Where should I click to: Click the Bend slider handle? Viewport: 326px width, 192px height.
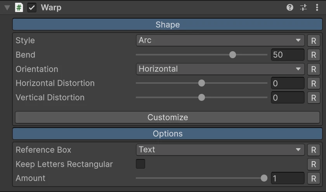(232, 55)
